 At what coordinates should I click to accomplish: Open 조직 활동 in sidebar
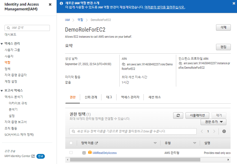coord(11,129)
